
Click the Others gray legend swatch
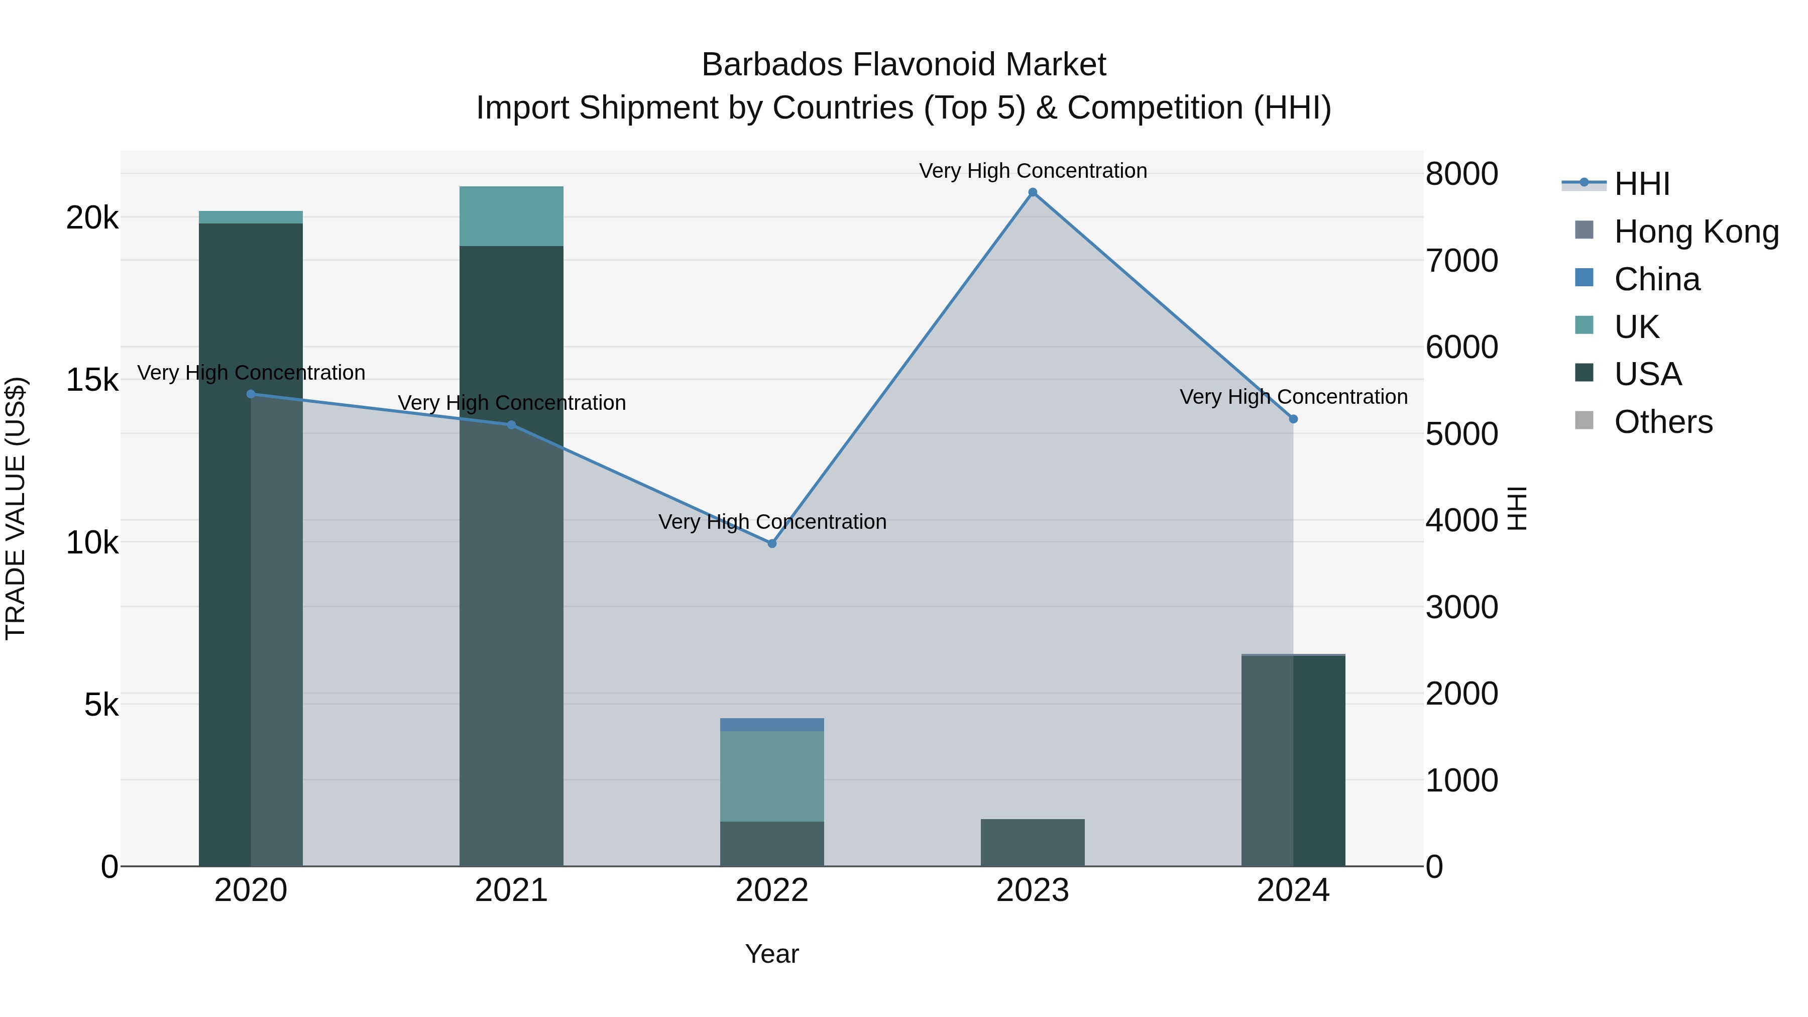pyautogui.click(x=1584, y=420)
